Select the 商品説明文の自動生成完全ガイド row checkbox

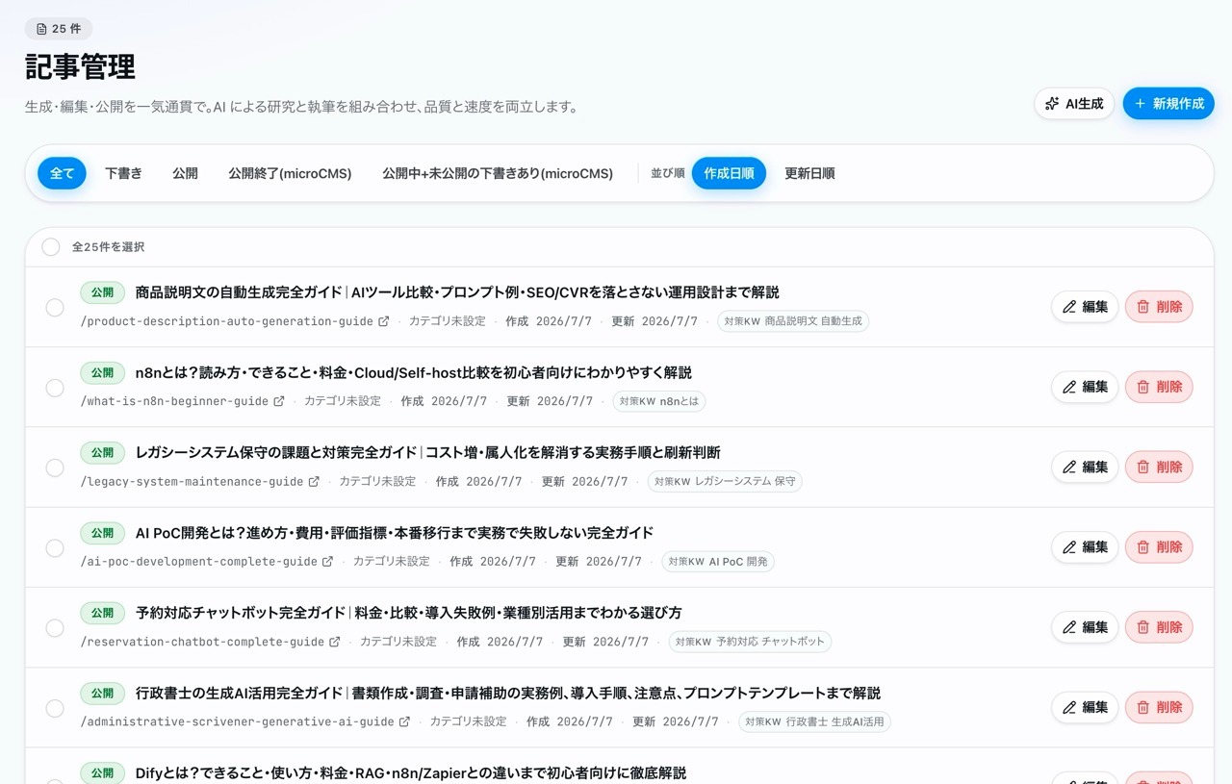click(x=55, y=308)
